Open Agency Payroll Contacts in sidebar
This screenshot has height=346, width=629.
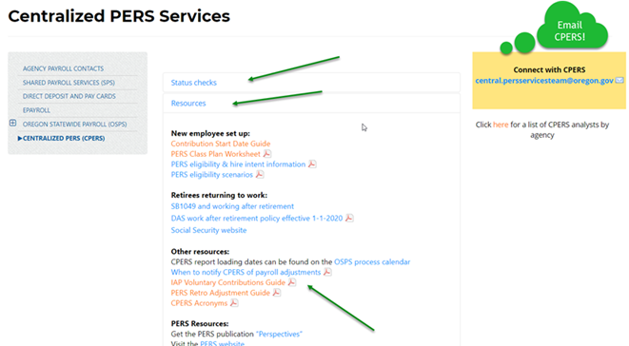click(x=63, y=69)
